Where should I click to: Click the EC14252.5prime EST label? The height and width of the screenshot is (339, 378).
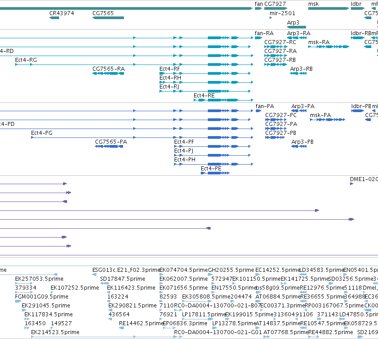278,270
